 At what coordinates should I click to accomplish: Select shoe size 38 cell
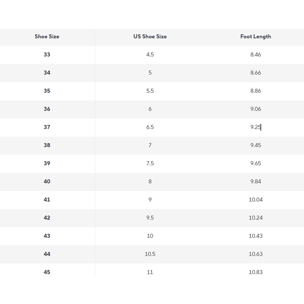point(47,145)
